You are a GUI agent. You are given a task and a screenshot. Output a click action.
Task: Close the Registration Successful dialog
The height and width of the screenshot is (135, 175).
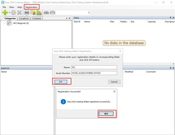tap(114, 92)
